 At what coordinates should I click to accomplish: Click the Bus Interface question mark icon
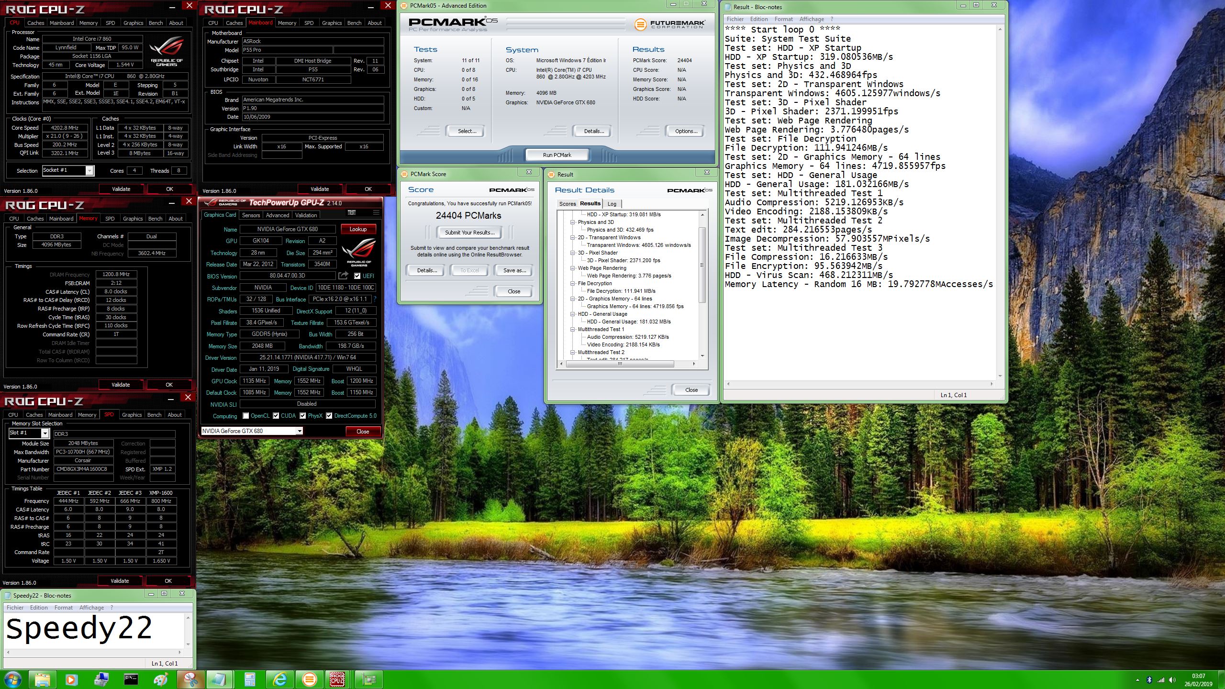(375, 299)
